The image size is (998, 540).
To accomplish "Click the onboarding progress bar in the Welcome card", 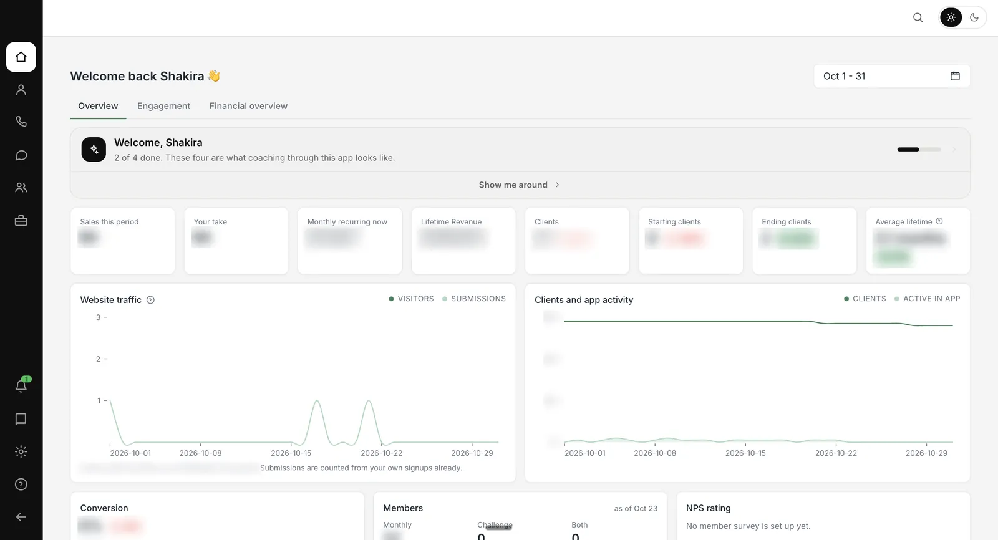I will [919, 150].
